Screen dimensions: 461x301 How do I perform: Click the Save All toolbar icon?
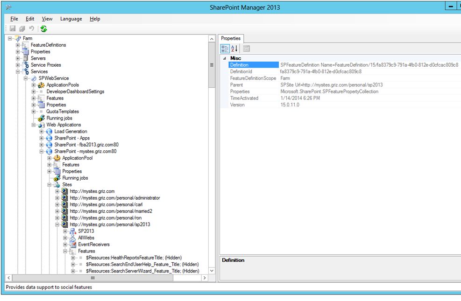[x=22, y=28]
